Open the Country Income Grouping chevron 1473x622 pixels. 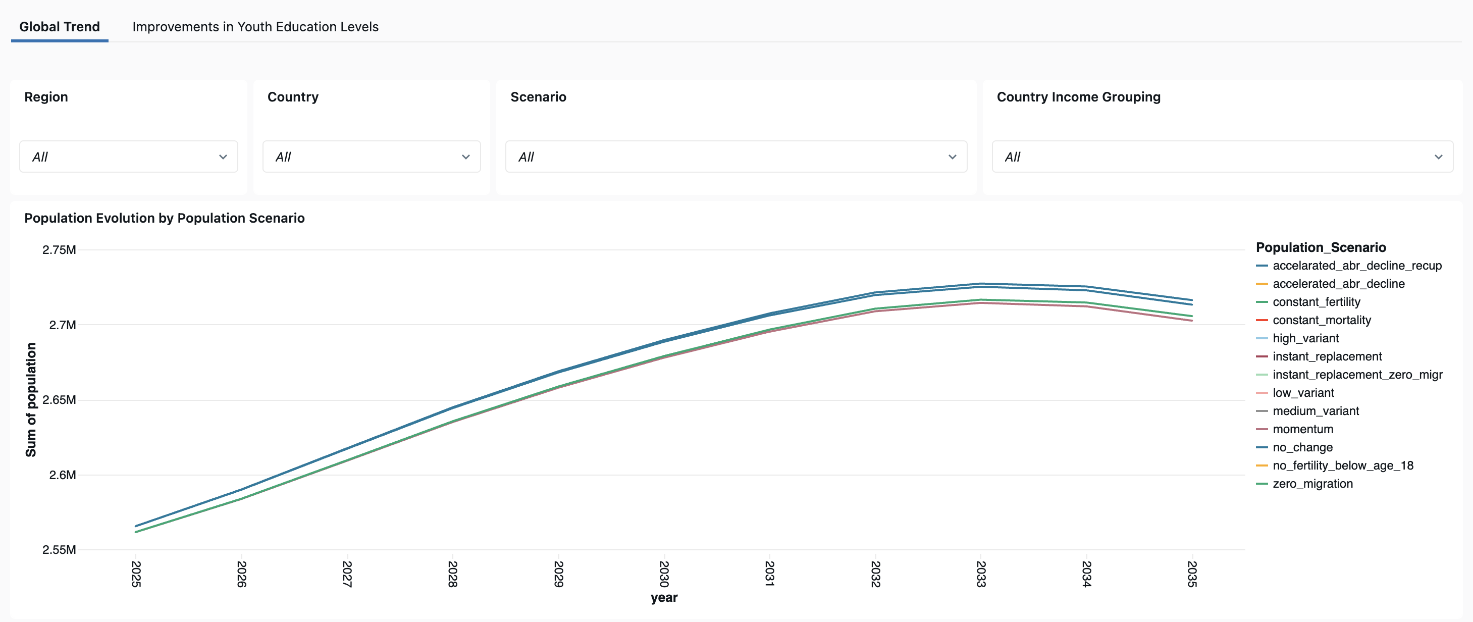[x=1438, y=157]
